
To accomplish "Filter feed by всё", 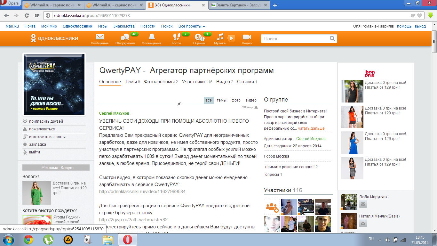I will [209, 100].
